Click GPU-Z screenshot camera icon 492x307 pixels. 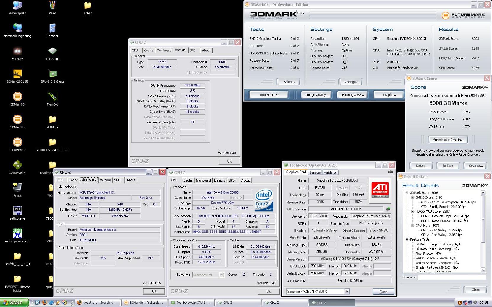tap(390, 172)
